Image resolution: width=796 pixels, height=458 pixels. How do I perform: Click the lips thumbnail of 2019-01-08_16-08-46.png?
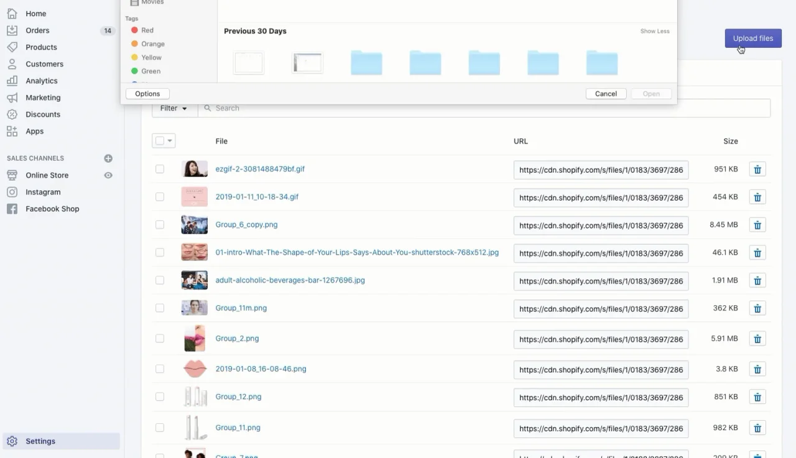click(x=195, y=369)
